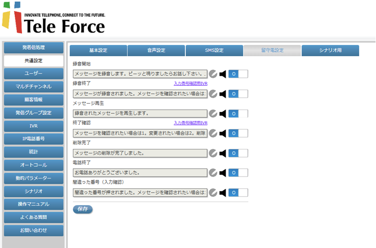Toggle the 終了確認 on/off switch
The image size is (376, 248).
pos(238,133)
